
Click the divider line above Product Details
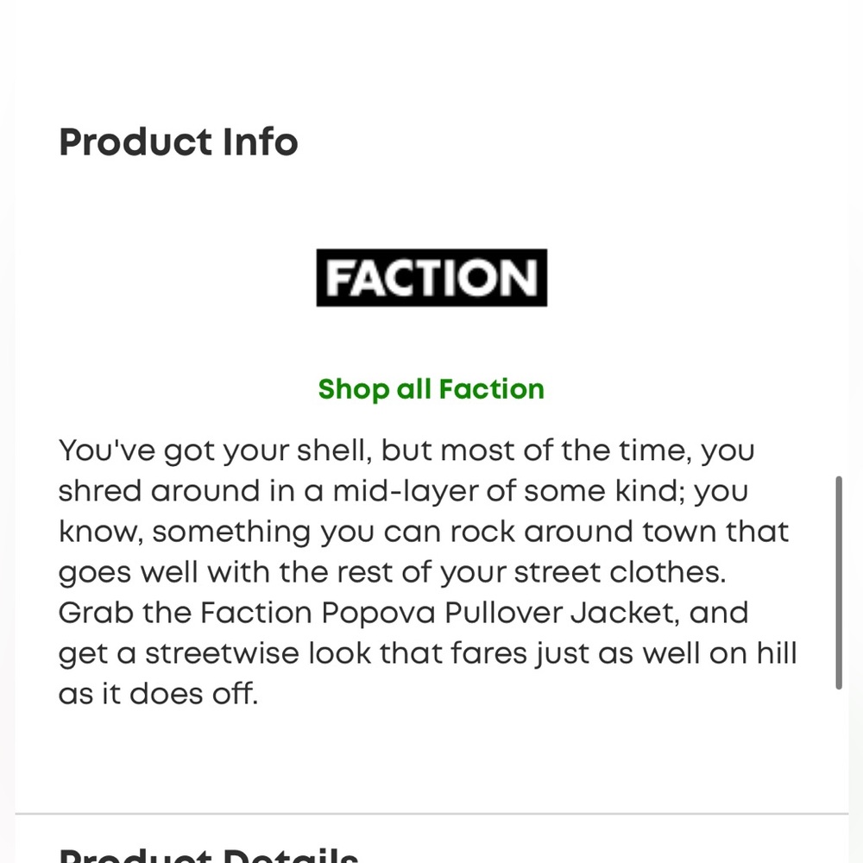tap(431, 813)
